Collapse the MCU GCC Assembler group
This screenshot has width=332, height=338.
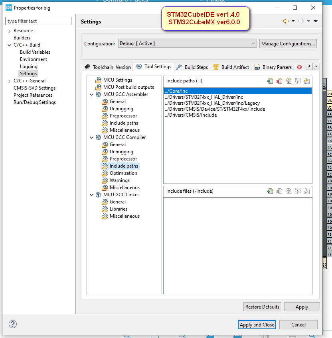click(x=92, y=94)
